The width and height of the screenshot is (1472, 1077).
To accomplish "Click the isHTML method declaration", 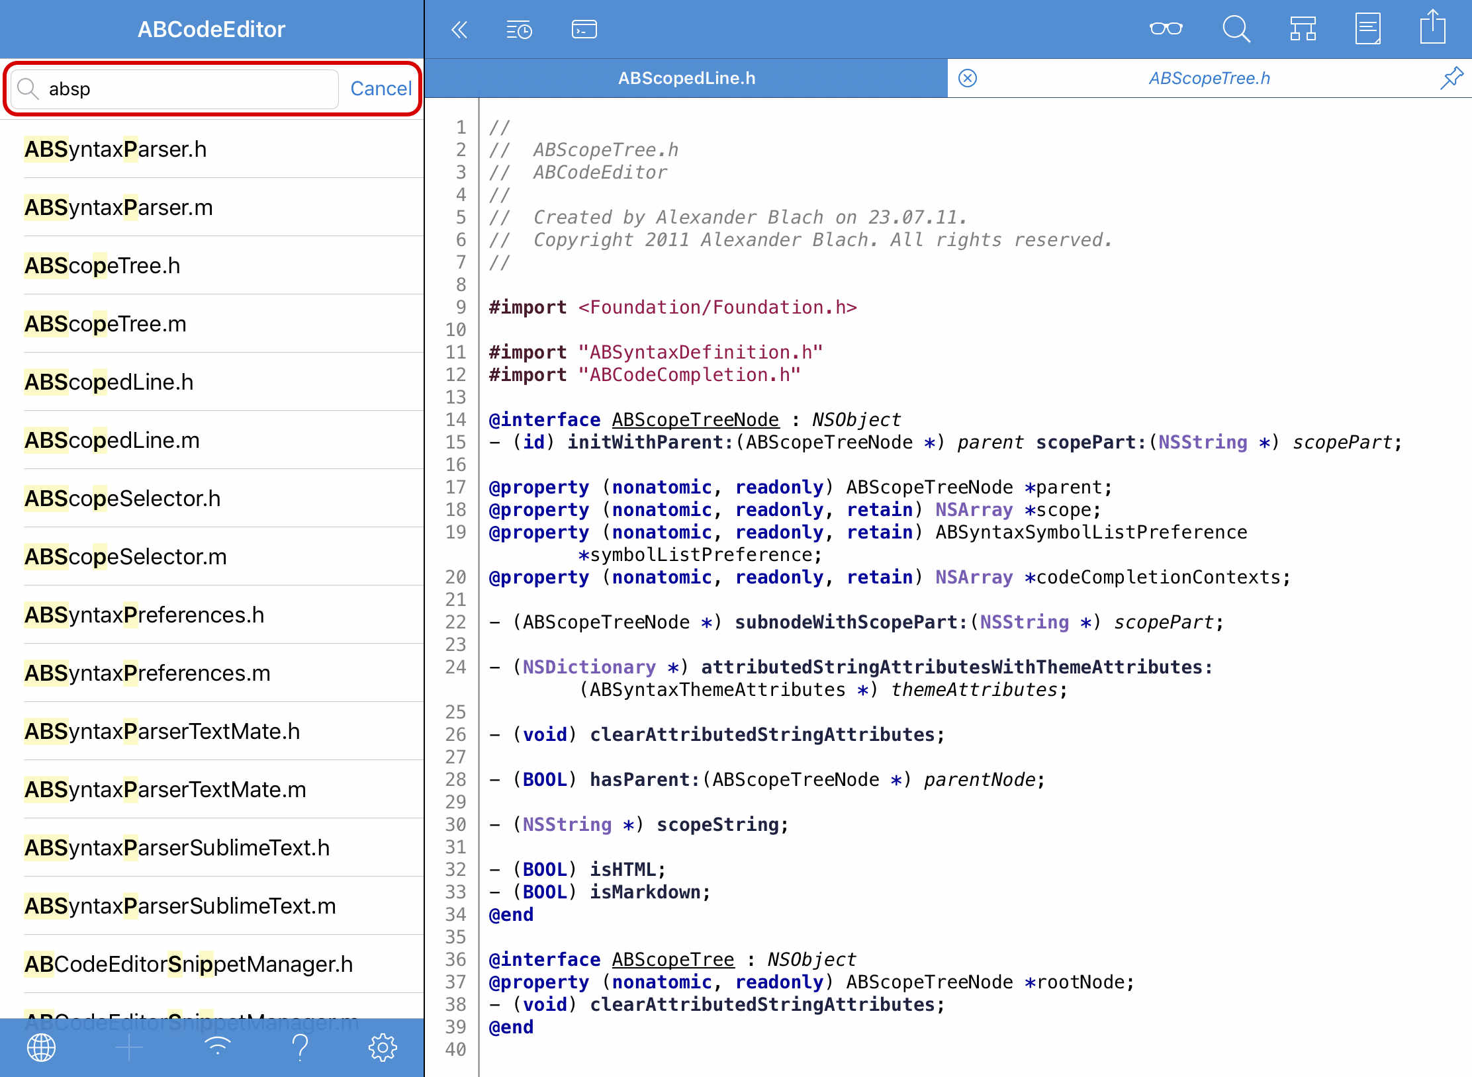I will (622, 870).
